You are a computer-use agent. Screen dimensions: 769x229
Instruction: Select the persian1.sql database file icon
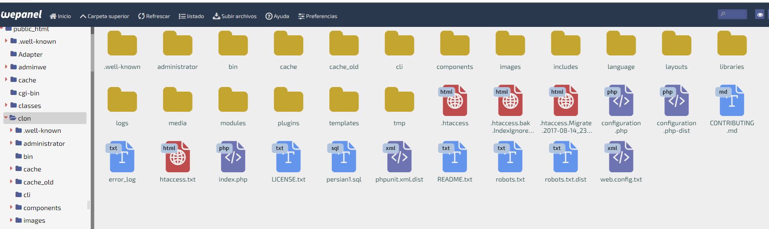point(342,157)
